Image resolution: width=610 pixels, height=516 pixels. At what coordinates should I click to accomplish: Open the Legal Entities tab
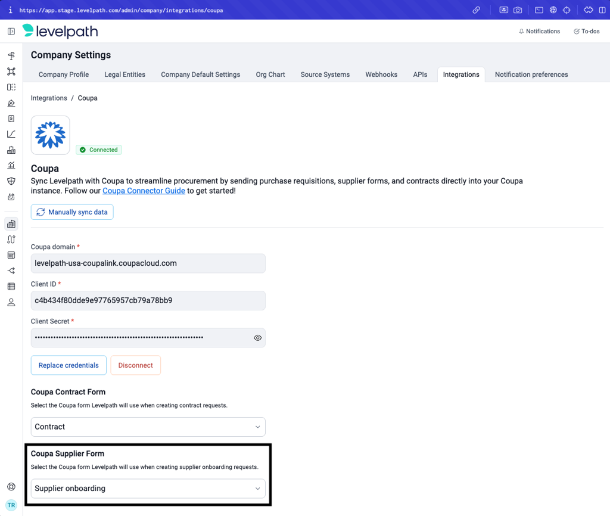click(125, 74)
